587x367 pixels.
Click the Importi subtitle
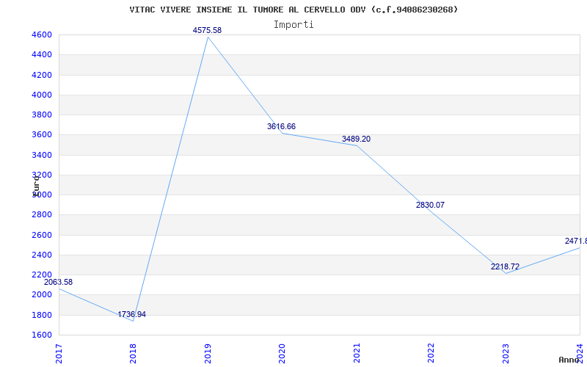[293, 25]
